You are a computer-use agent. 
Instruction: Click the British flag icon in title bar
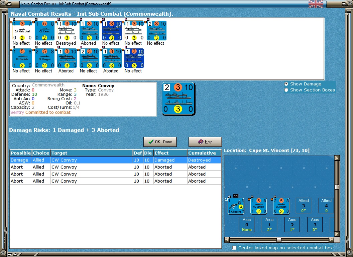(316, 4)
